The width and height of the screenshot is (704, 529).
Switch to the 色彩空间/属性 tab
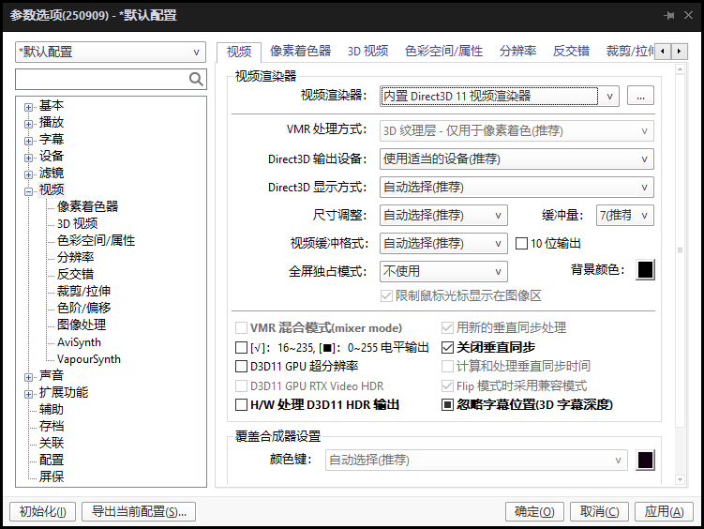443,51
